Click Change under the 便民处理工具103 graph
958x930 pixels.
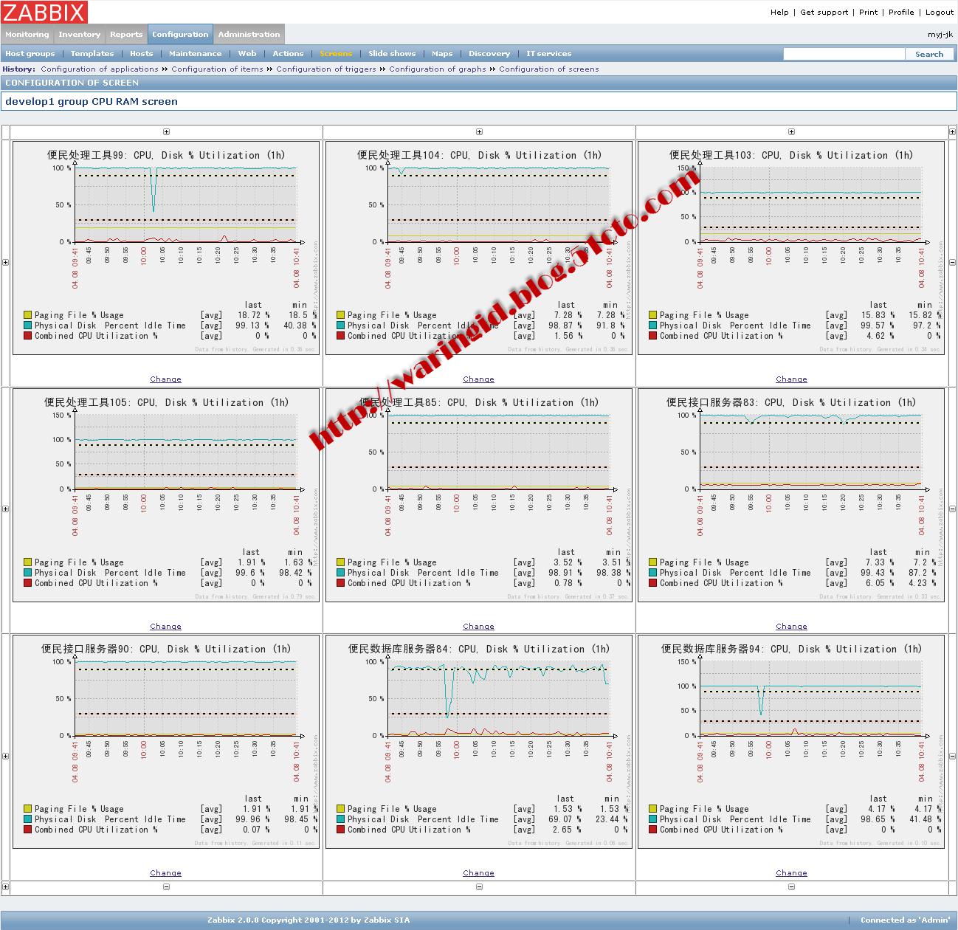coord(791,379)
